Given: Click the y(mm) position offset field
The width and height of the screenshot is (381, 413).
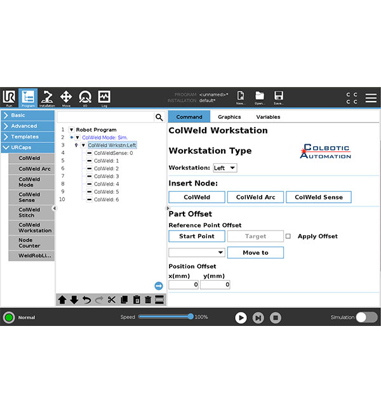Looking at the screenshot, I should point(215,285).
